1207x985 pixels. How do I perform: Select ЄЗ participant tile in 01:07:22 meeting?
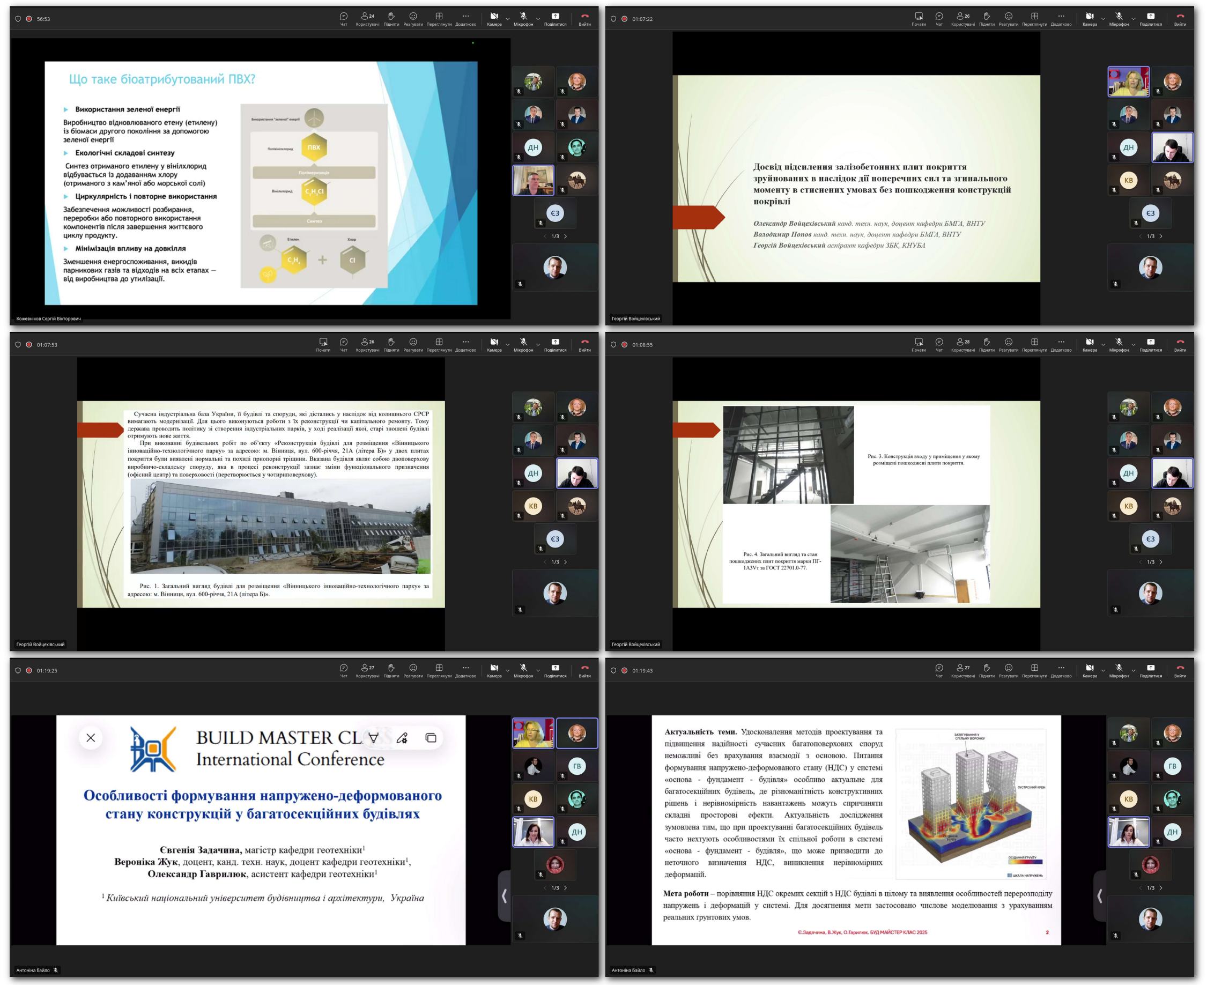point(1150,213)
